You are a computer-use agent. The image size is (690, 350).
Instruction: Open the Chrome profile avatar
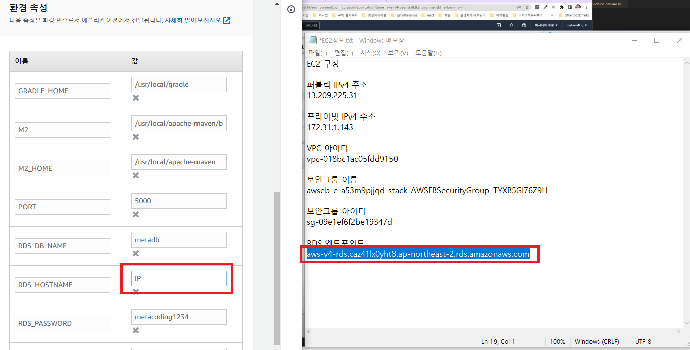coord(578,7)
